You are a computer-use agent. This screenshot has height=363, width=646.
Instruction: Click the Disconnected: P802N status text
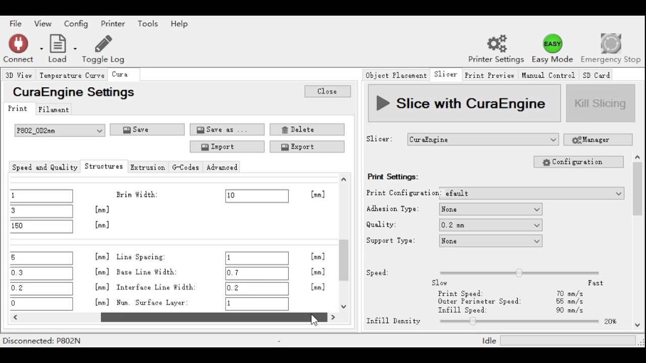point(41,341)
